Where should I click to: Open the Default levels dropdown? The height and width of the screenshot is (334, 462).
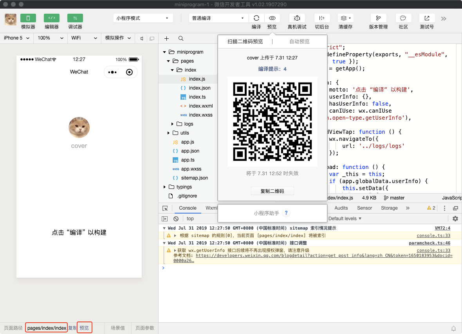coord(345,219)
